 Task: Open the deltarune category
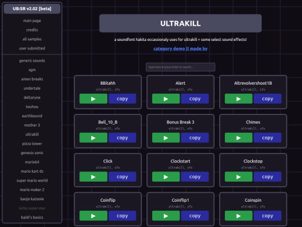point(32,98)
